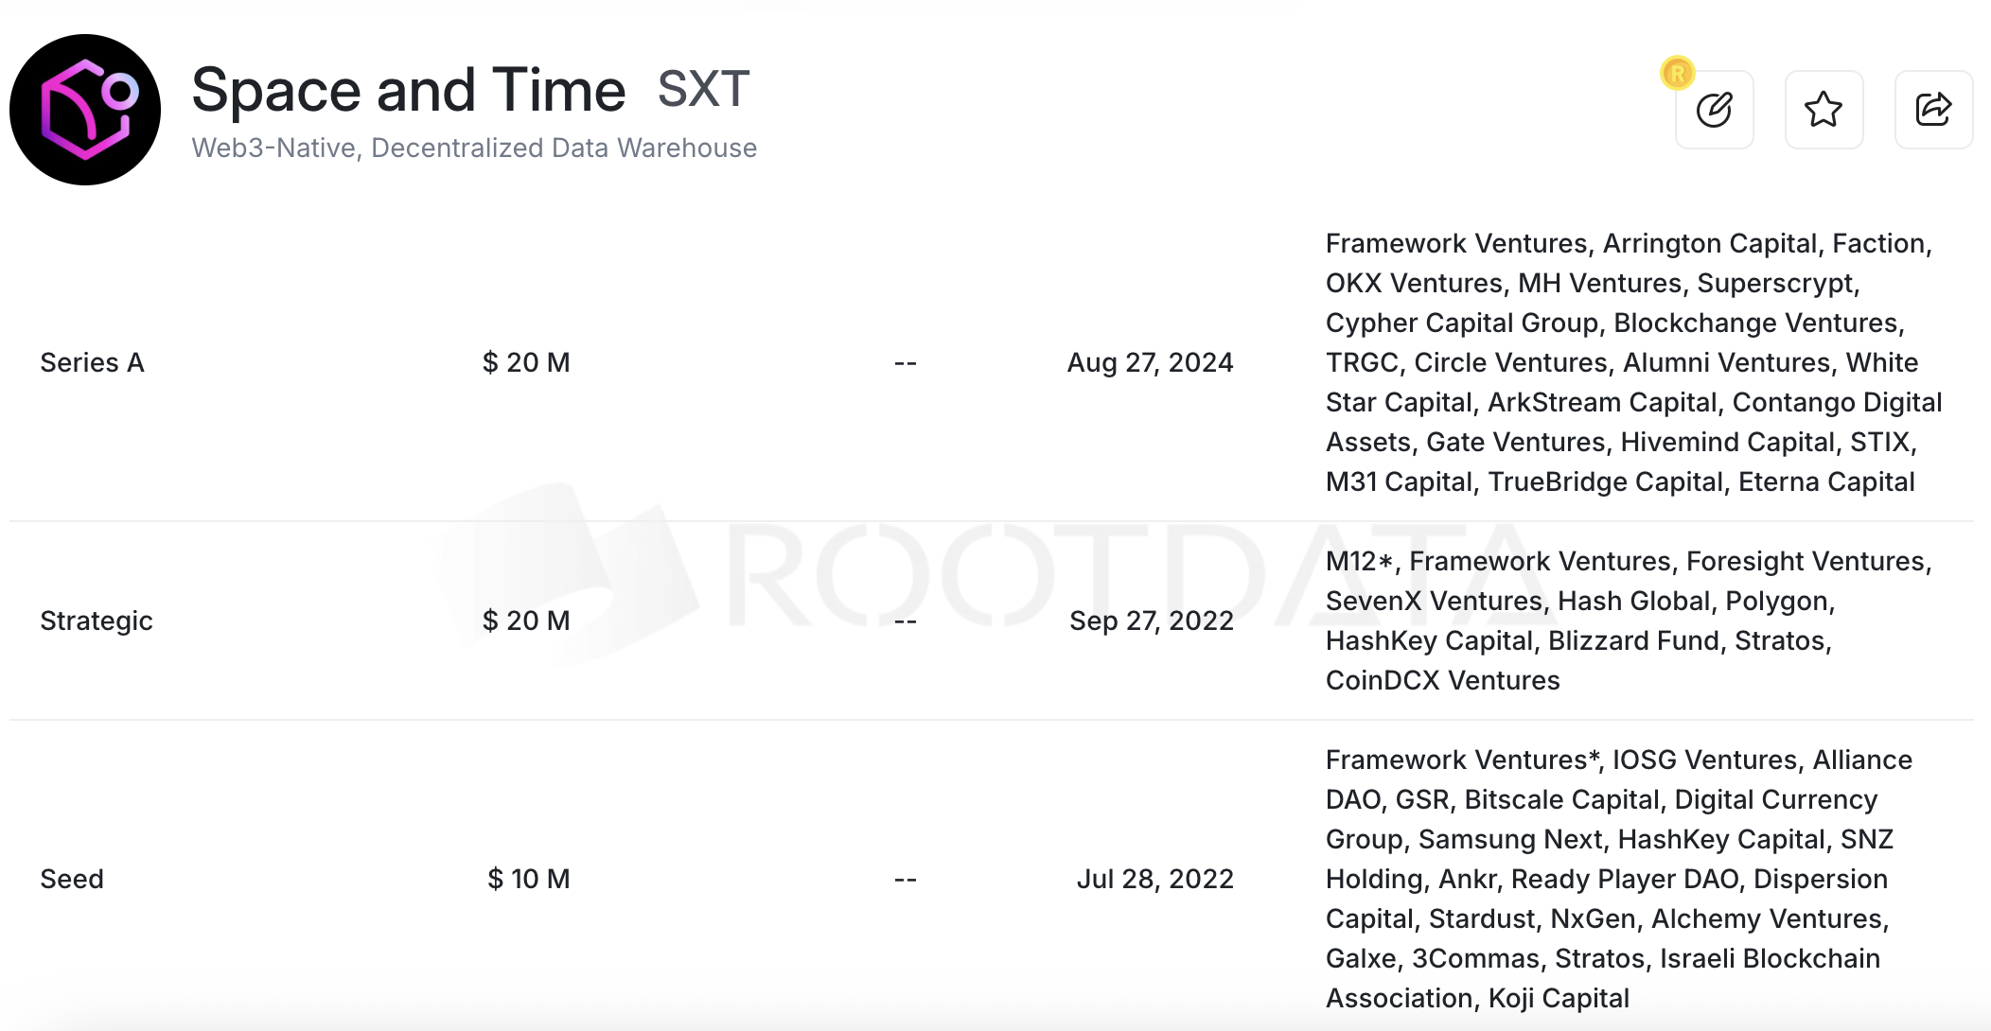Screen dimensions: 1991x1031
Task: Open the Alchemy Ventures investor
Action: pos(1767,919)
